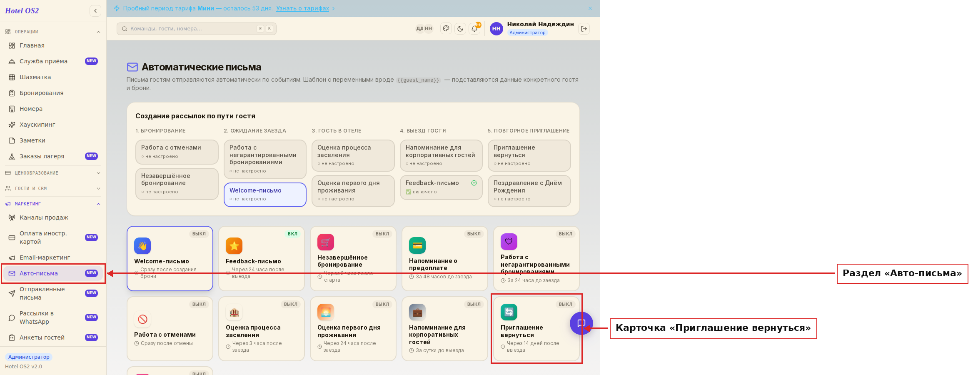Click the Feedback-письмо star icon
Screen dimensions: 978x375
click(x=234, y=246)
